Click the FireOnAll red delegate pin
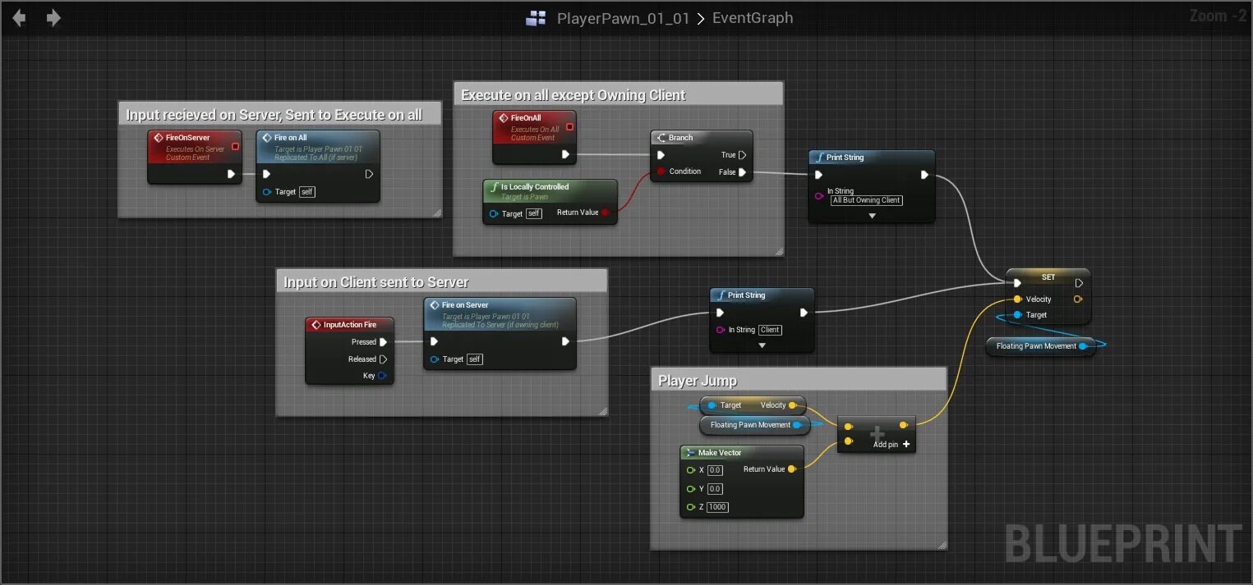Image resolution: width=1253 pixels, height=585 pixels. point(569,127)
